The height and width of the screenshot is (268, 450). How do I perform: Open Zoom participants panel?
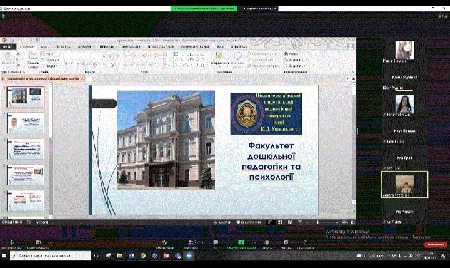pos(192,243)
